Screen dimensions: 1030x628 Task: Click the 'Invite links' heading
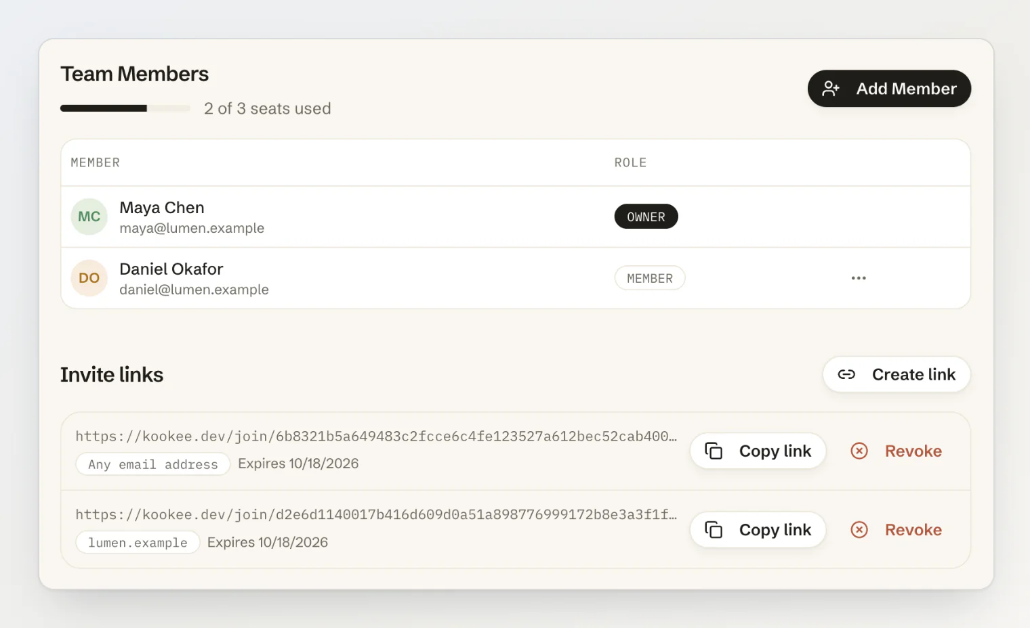click(112, 374)
